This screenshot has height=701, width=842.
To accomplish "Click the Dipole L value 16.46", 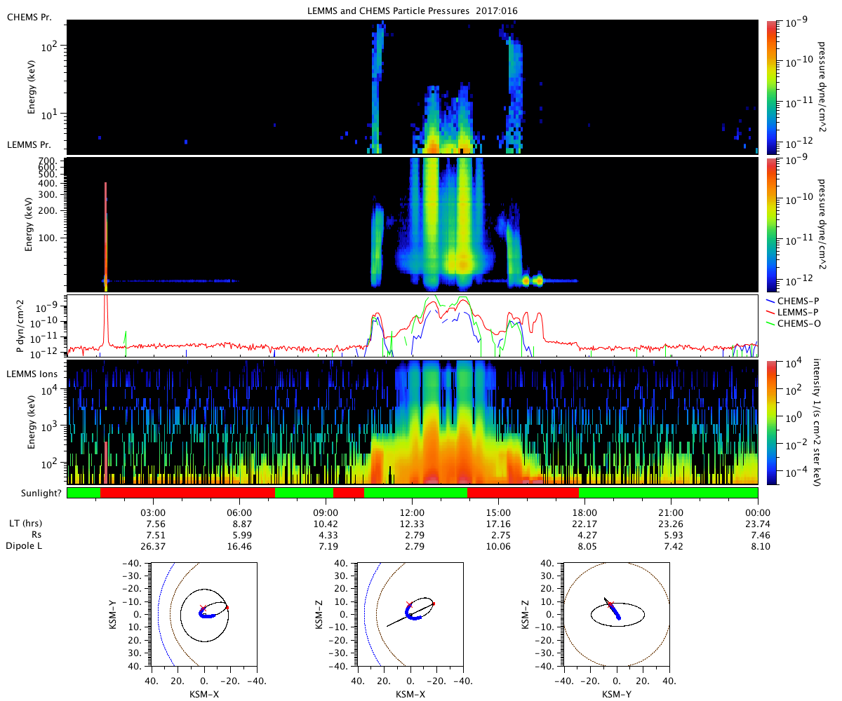I will (x=240, y=546).
